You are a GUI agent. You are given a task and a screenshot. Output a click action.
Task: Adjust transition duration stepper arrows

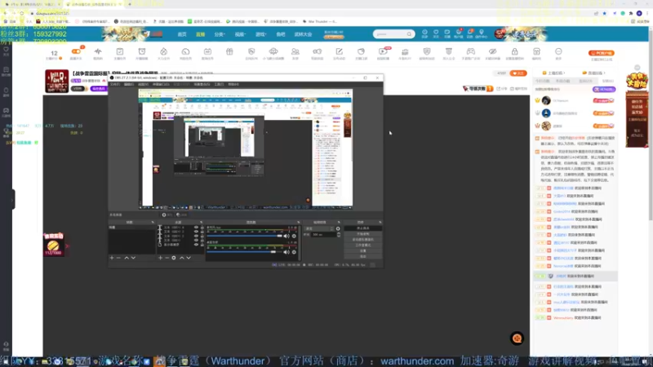click(x=339, y=235)
